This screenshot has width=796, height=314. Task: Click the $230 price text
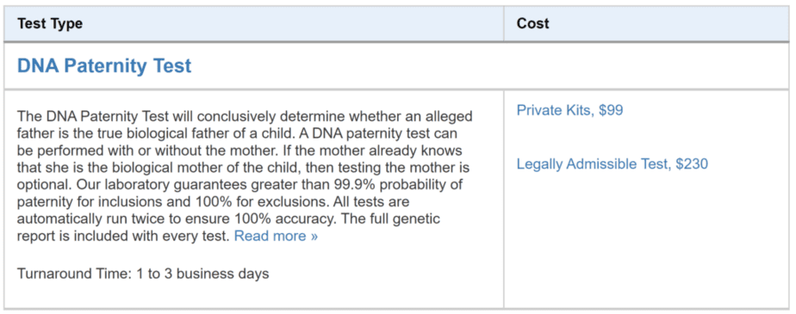(x=692, y=164)
